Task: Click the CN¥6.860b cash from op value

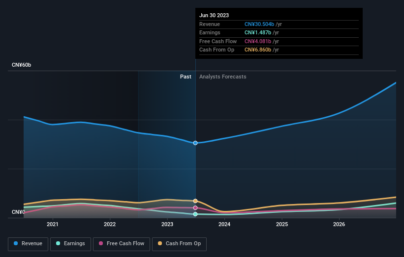Action: [258, 50]
